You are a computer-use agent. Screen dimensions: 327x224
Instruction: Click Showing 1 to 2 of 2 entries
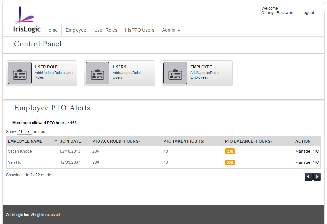tap(30, 175)
